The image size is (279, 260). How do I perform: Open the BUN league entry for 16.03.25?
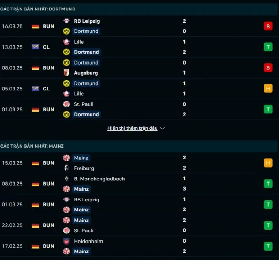click(x=48, y=26)
